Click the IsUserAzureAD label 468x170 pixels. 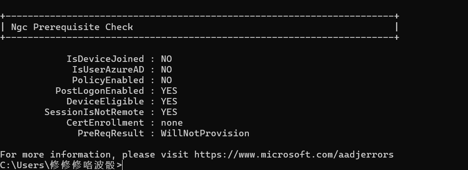(x=108, y=69)
